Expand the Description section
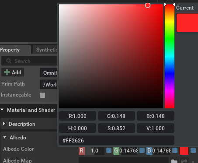This screenshot has height=163, width=198. [4, 124]
